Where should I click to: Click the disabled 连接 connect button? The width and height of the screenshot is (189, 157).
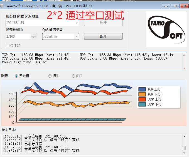point(103,23)
